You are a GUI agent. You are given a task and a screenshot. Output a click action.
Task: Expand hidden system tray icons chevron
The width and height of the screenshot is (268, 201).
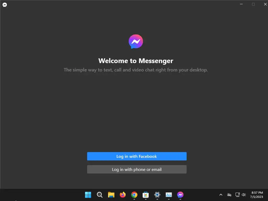coord(221,195)
